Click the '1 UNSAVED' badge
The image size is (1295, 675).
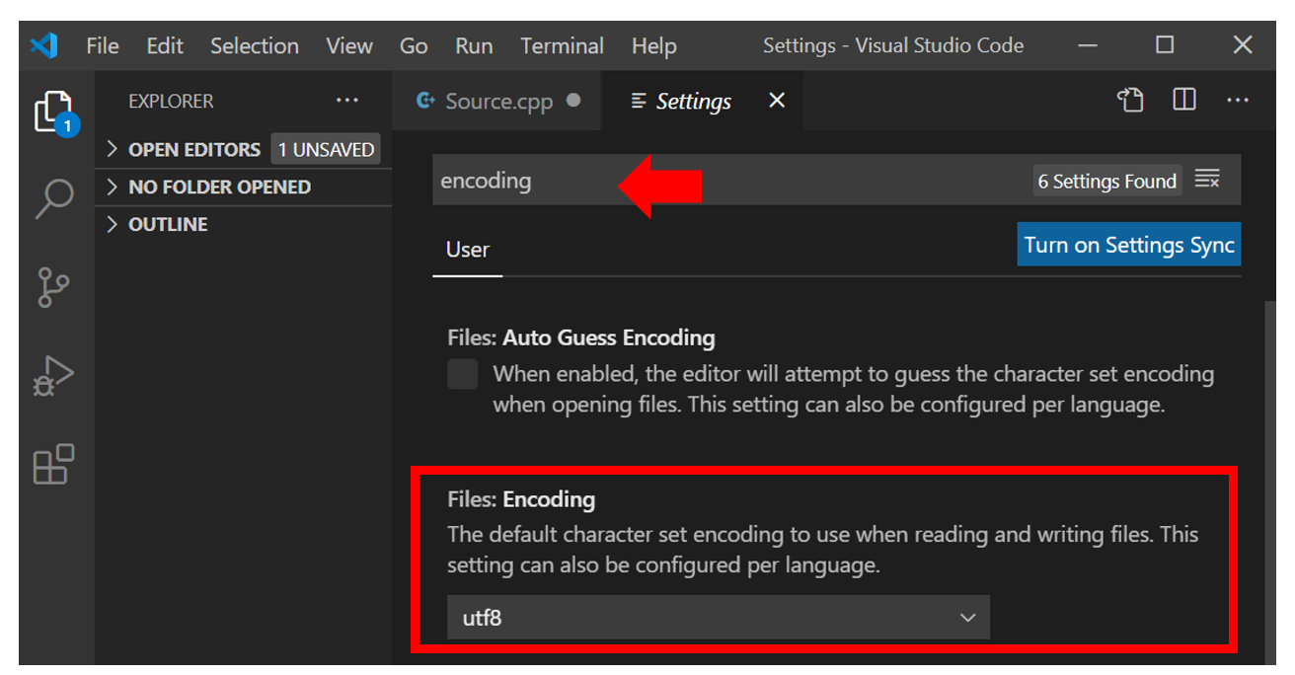pyautogui.click(x=326, y=150)
